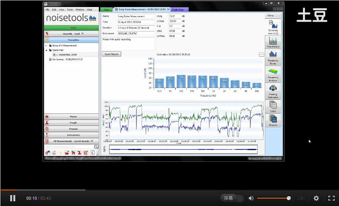Viewport: 339px width, 206px height.
Task: Click the Projects document icon
Action: coord(47,129)
